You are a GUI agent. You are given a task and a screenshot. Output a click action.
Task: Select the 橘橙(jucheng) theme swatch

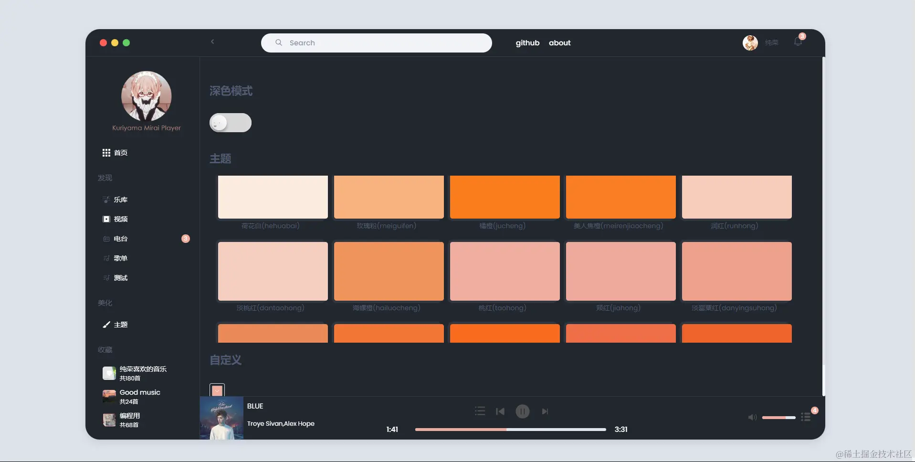pyautogui.click(x=505, y=197)
